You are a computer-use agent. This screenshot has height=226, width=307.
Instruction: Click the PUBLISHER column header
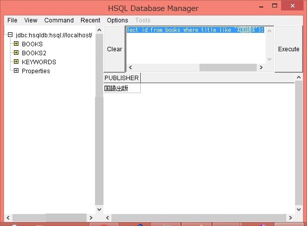[121, 78]
